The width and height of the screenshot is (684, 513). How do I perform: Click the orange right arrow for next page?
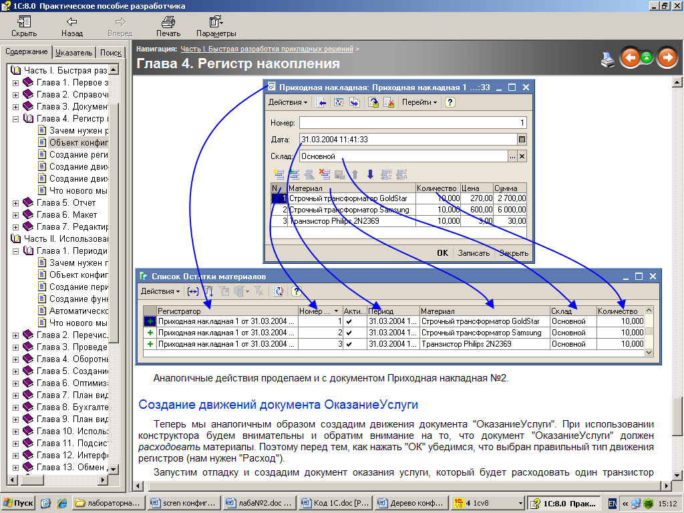pos(667,58)
